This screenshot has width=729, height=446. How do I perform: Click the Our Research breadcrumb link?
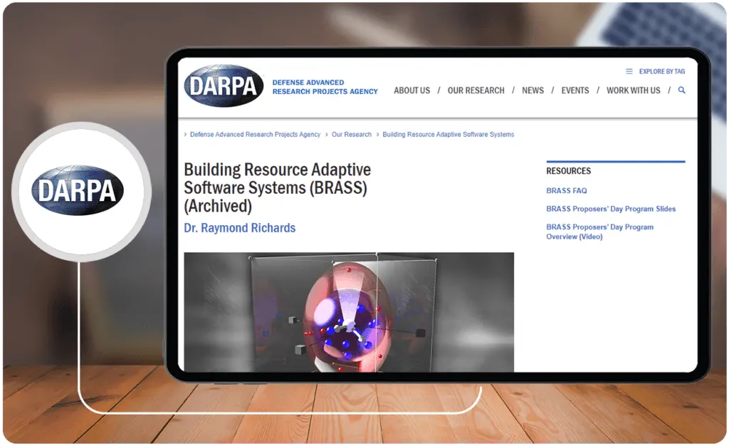352,135
